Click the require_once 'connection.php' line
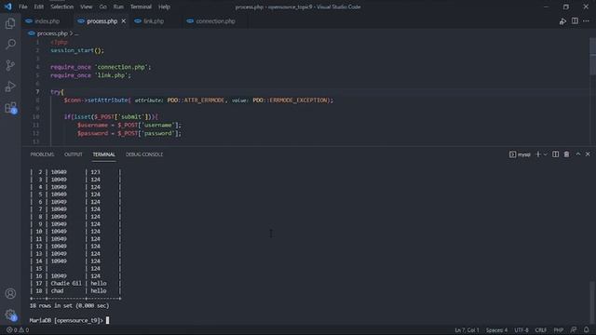Image resolution: width=596 pixels, height=335 pixels. (x=101, y=67)
